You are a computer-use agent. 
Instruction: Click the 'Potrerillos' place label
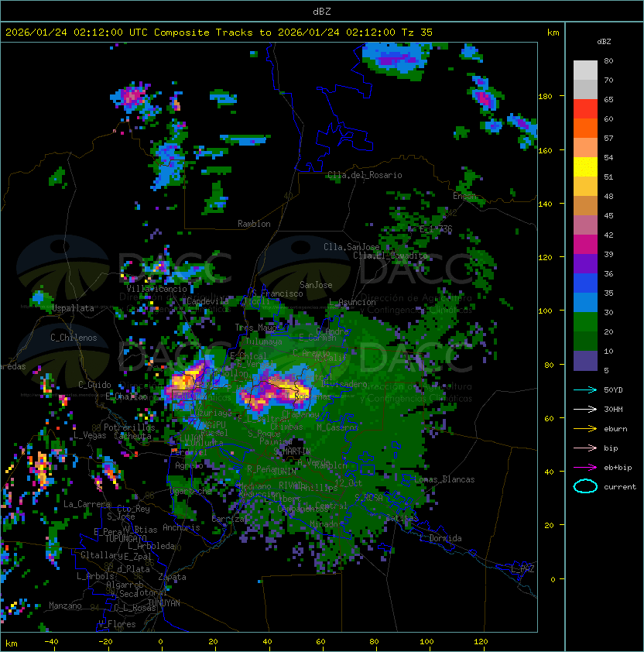pyautogui.click(x=129, y=427)
